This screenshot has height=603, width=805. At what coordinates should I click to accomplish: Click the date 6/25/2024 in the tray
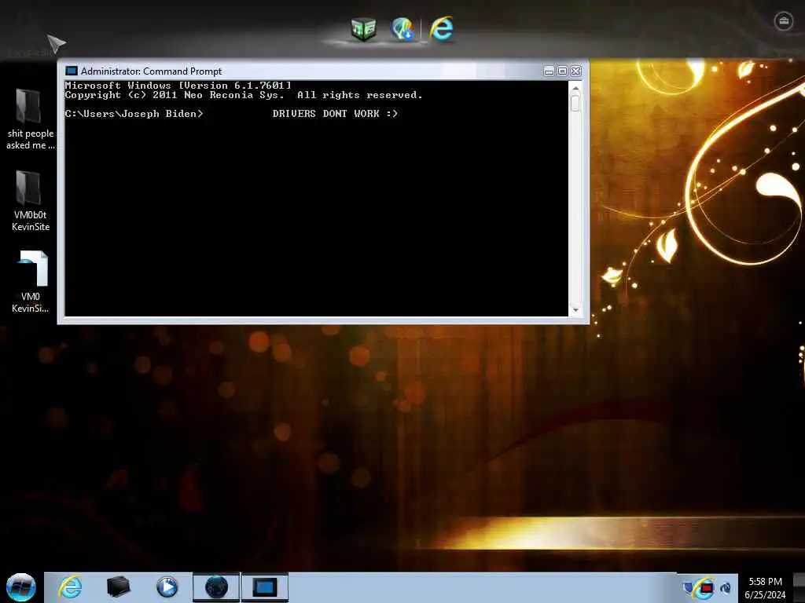[x=765, y=595]
